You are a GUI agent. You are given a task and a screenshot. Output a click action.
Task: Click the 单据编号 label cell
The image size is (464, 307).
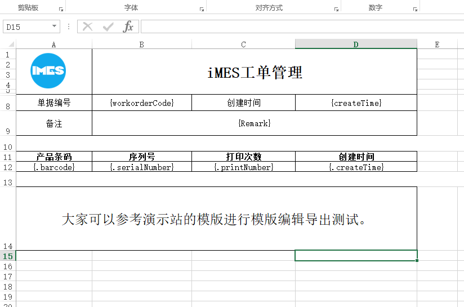(x=54, y=103)
